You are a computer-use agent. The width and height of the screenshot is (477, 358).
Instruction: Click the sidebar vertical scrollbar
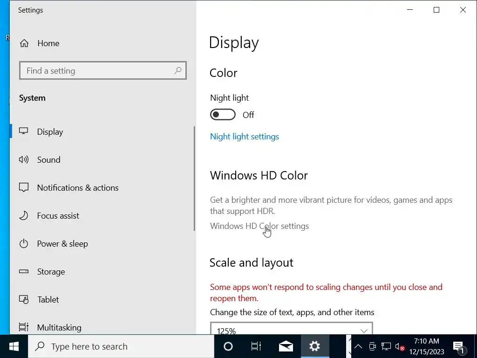[194, 179]
